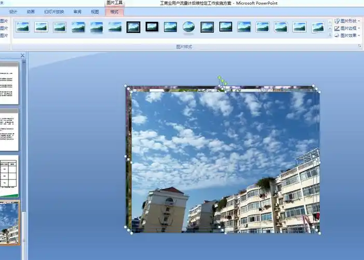
Task: Open the 视图 ribbon tab
Action: (95, 11)
